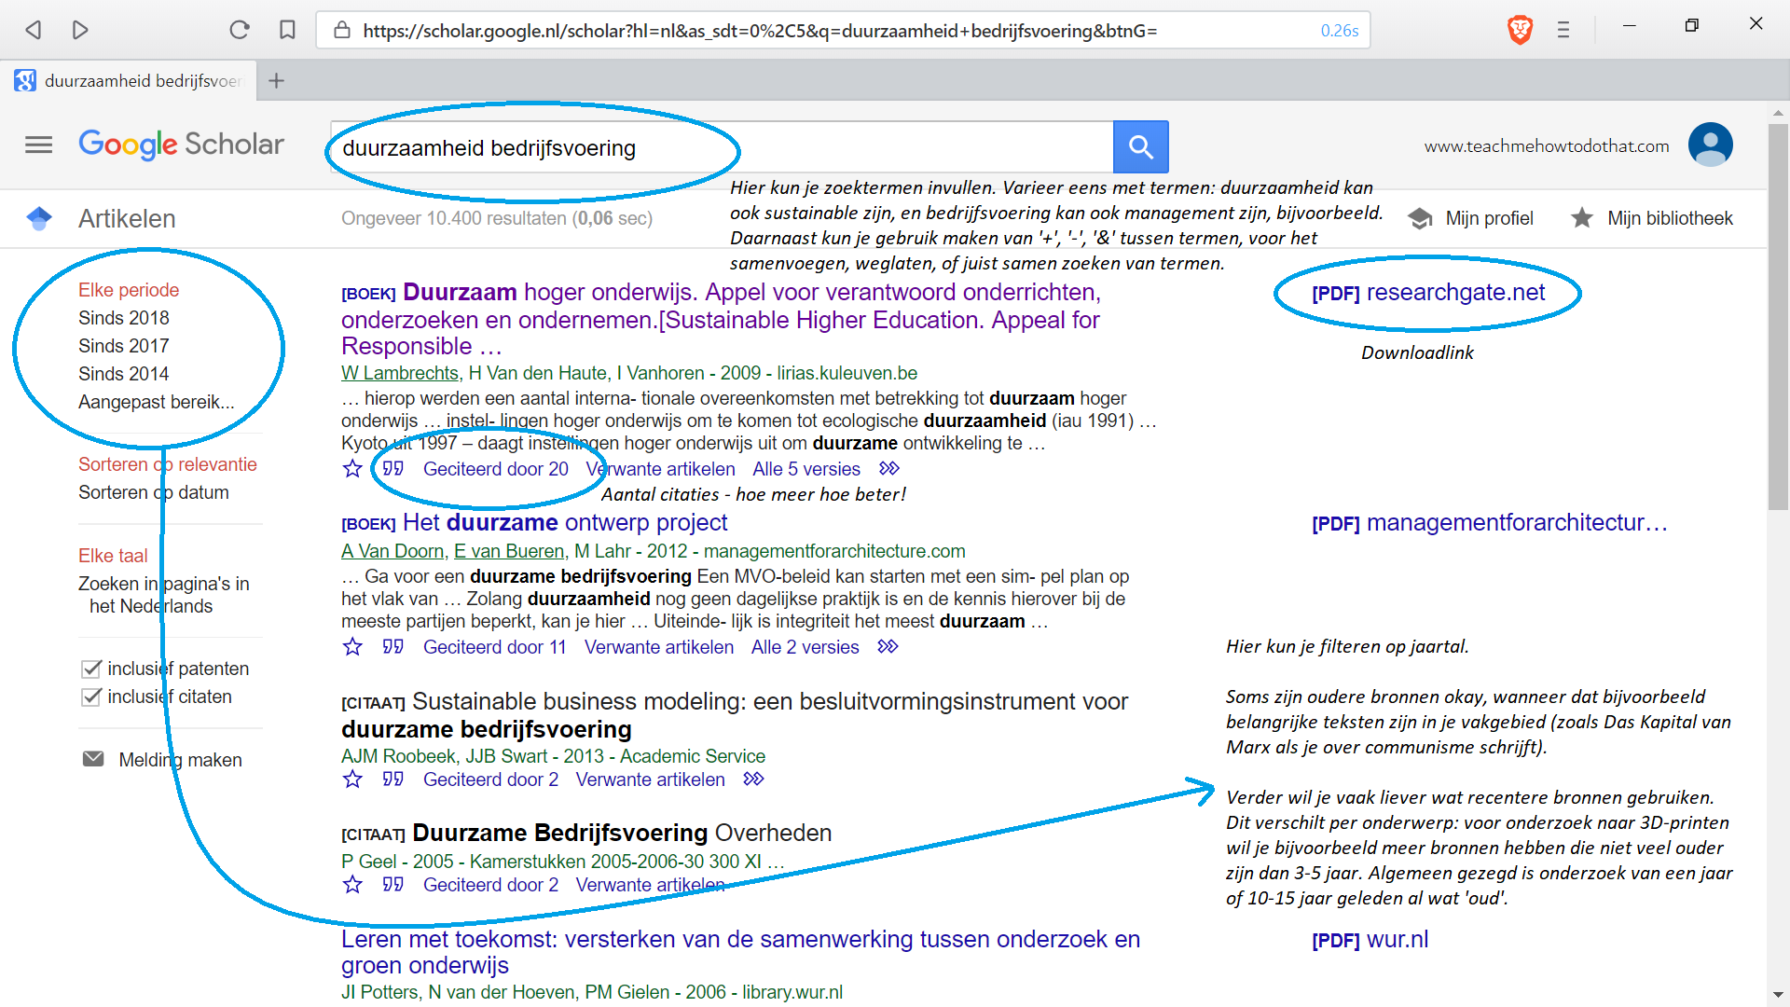Image resolution: width=1790 pixels, height=1007 pixels.
Task: Click the page vertical scrollbar thumb
Action: [1778, 317]
